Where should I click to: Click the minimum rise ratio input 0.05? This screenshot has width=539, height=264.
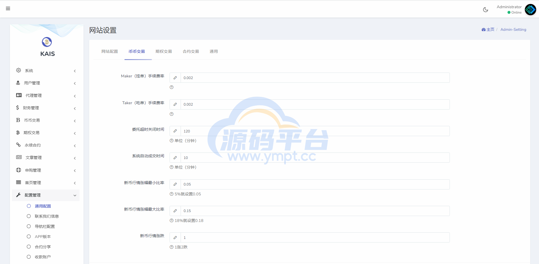click(315, 184)
